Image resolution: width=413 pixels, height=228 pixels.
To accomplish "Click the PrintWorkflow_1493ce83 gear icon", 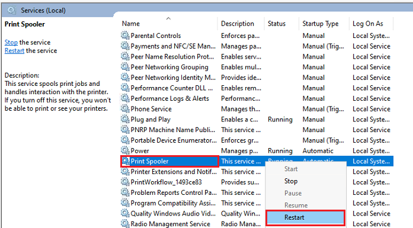I will point(125,182).
